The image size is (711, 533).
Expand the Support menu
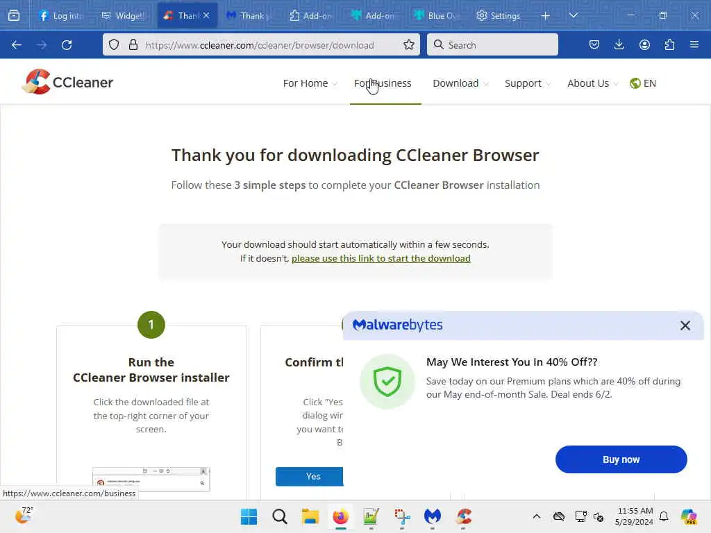528,83
